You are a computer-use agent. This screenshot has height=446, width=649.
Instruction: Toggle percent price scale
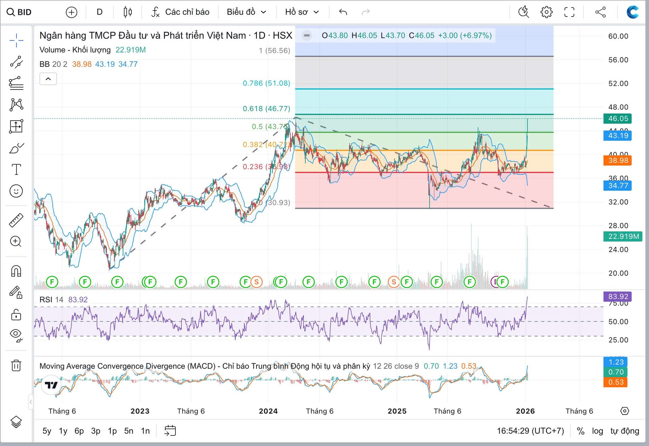pos(580,431)
